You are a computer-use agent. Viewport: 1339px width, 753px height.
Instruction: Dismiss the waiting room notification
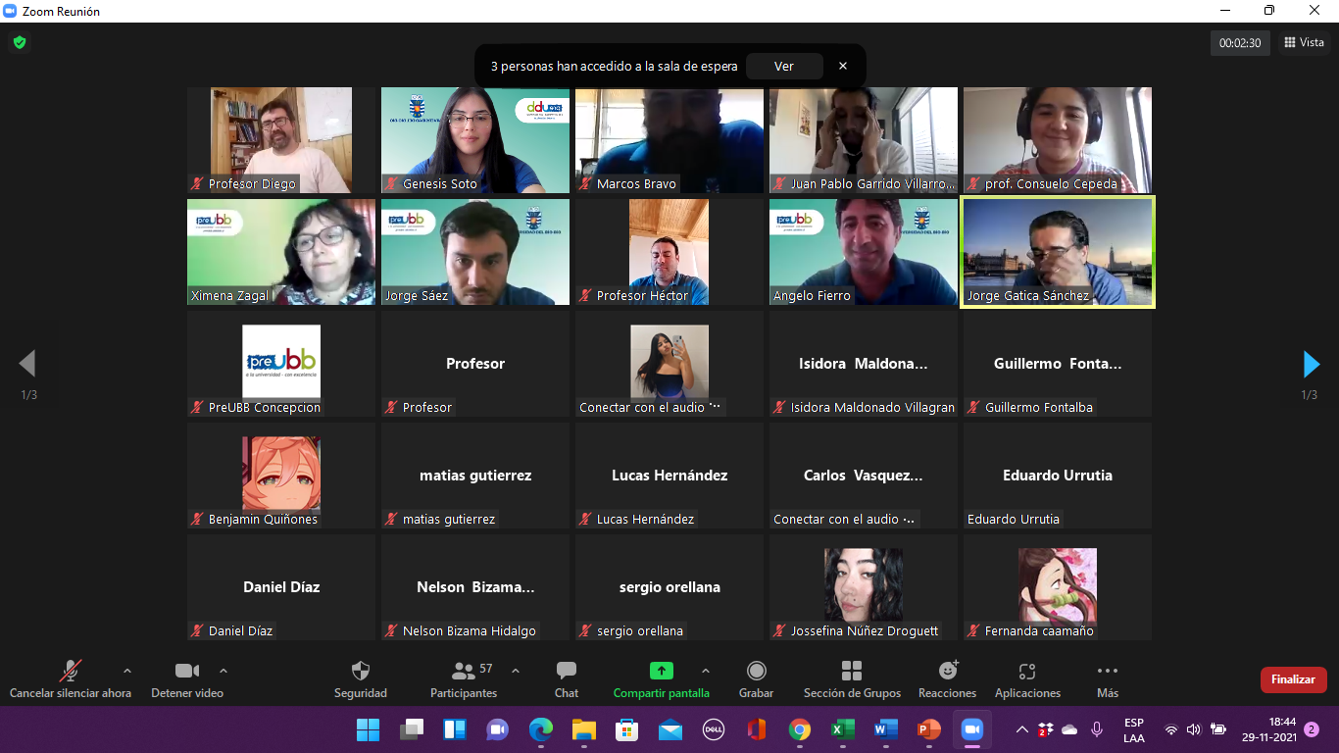coord(842,66)
